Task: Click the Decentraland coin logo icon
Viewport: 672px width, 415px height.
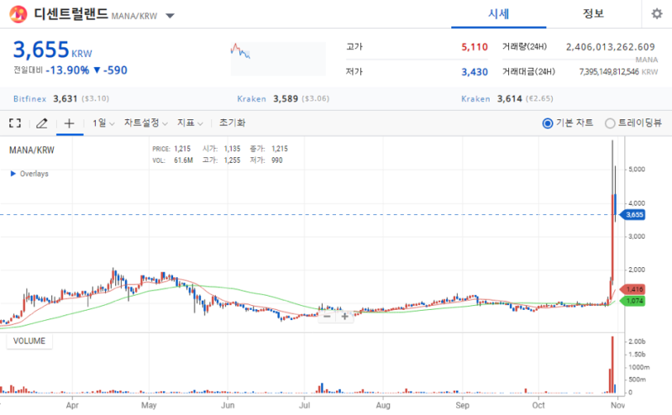Action: [x=18, y=14]
